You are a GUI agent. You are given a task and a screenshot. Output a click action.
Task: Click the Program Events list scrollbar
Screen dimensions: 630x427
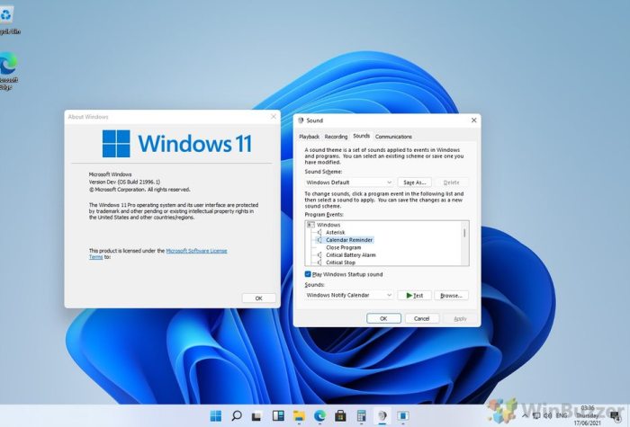pyautogui.click(x=464, y=233)
